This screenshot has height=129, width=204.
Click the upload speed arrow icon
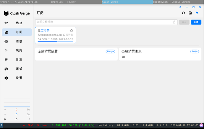click(5, 110)
